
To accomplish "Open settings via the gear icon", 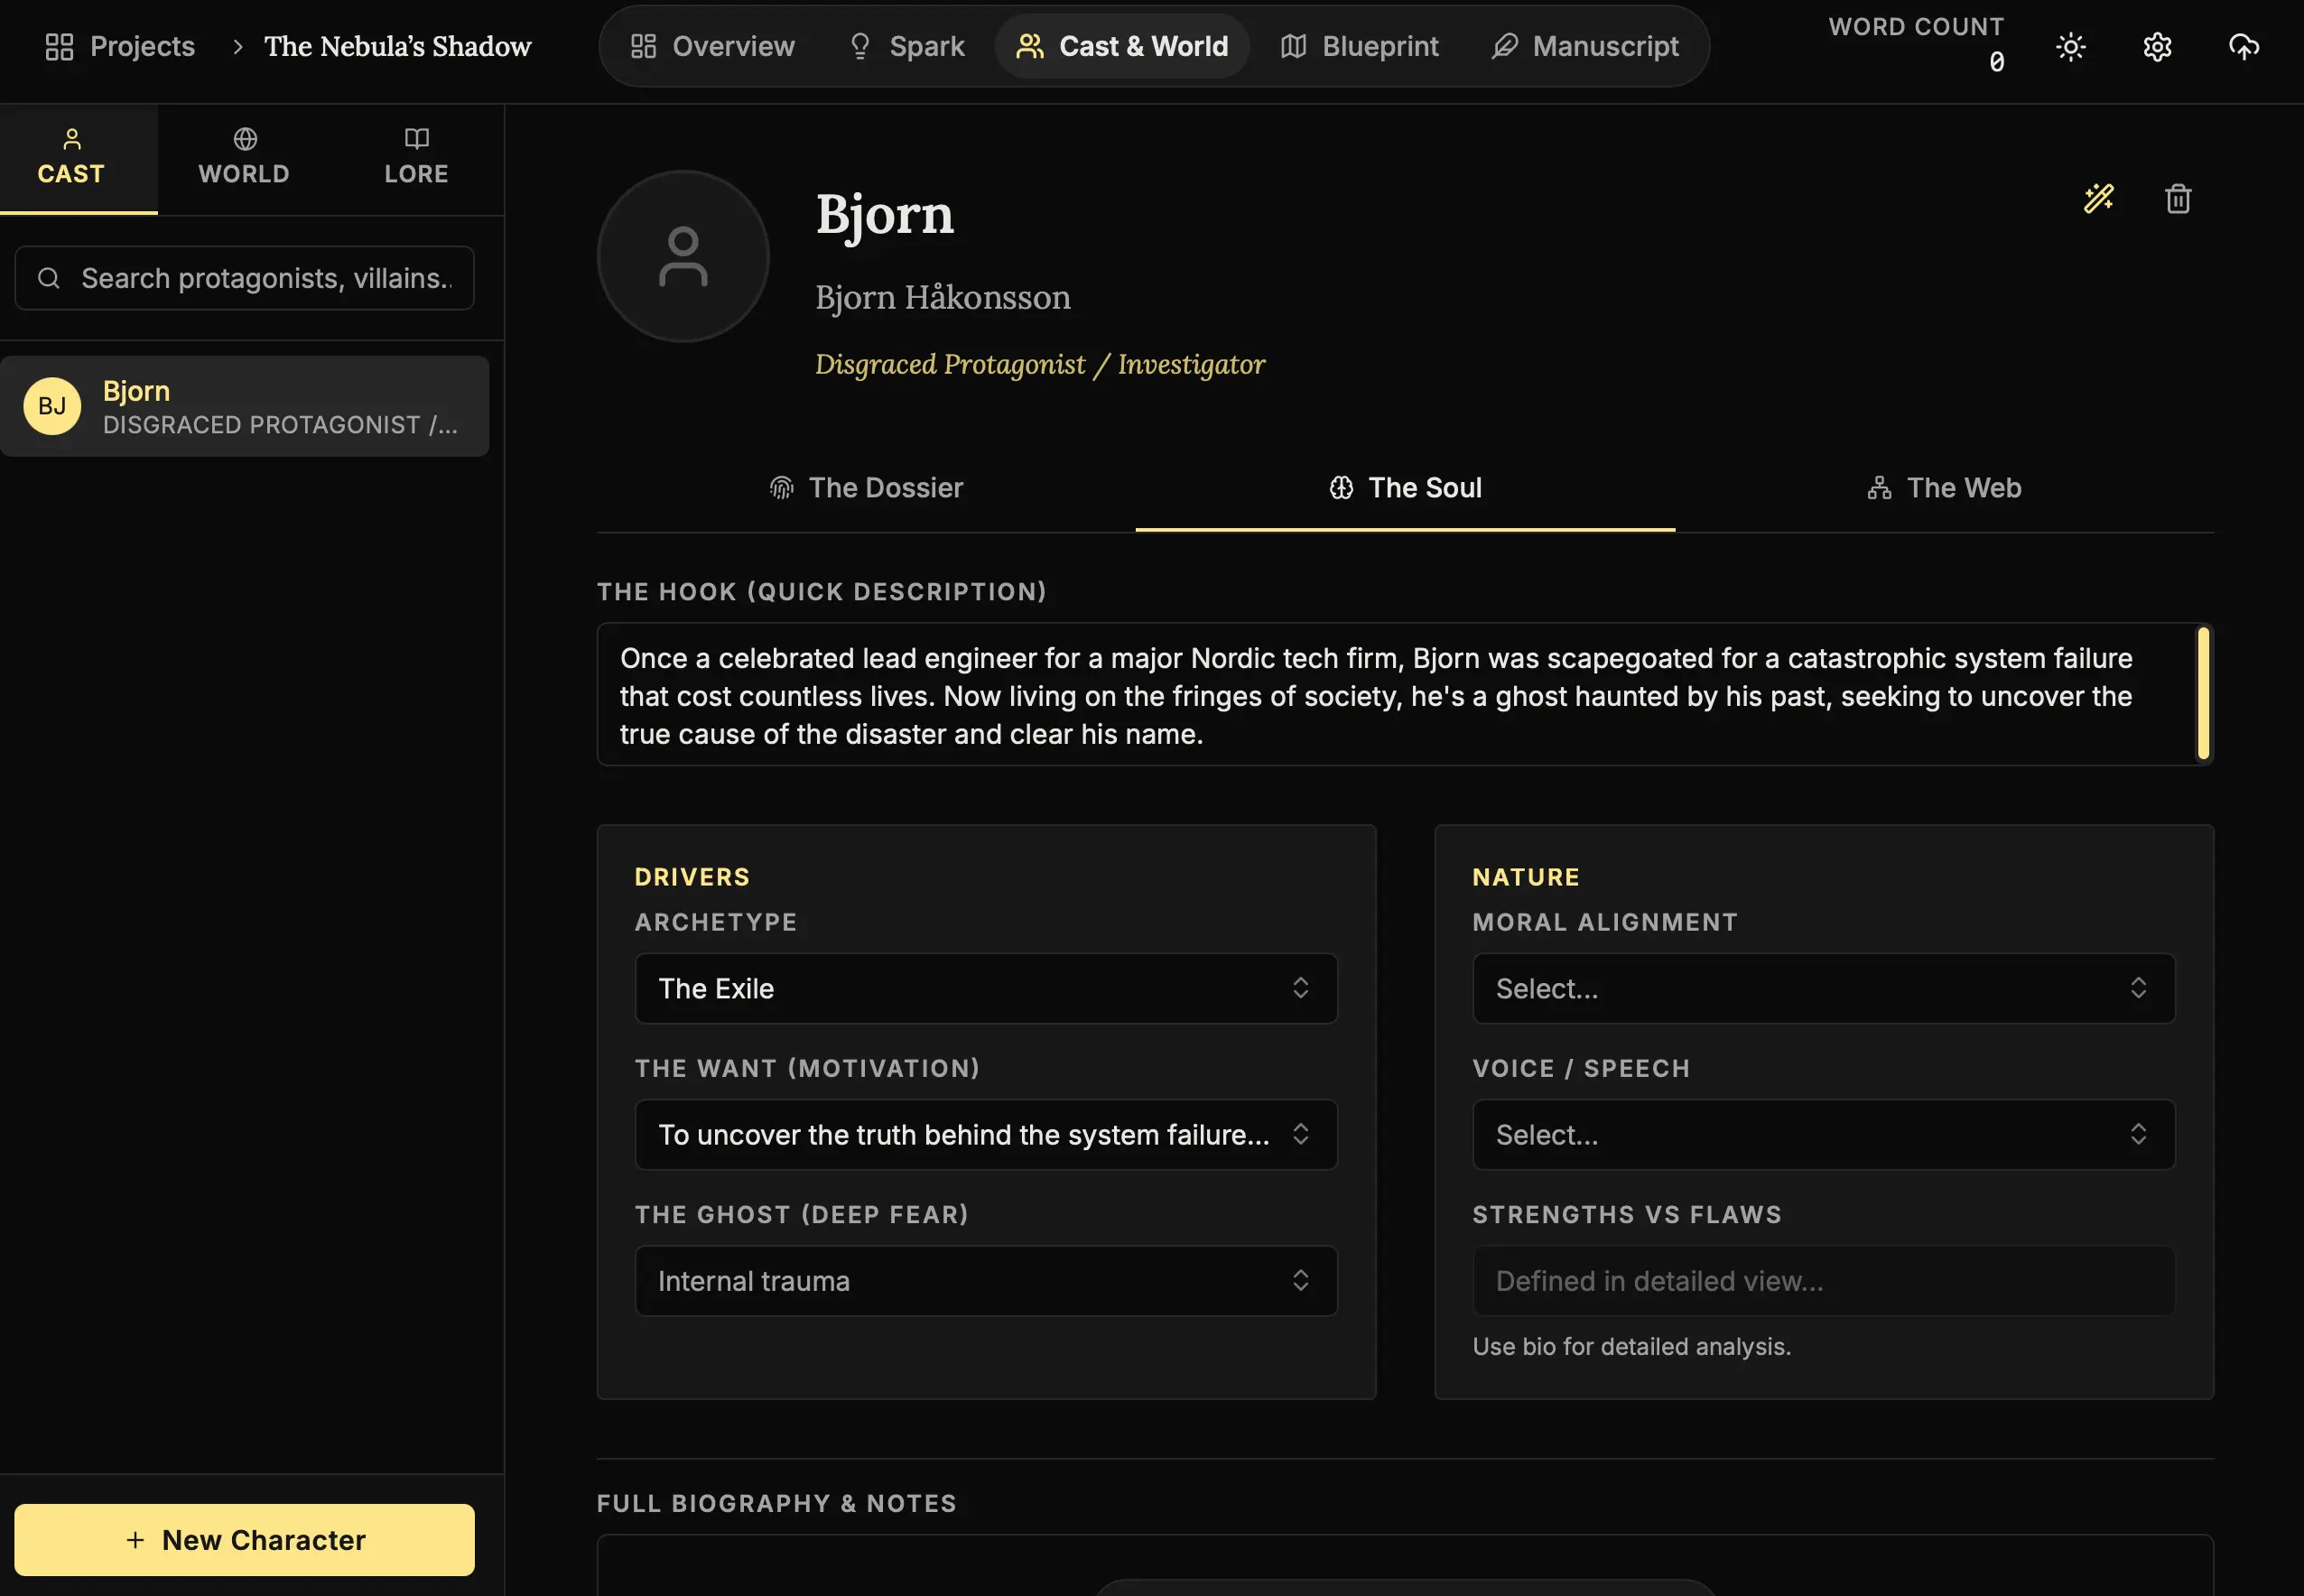I will [2157, 47].
